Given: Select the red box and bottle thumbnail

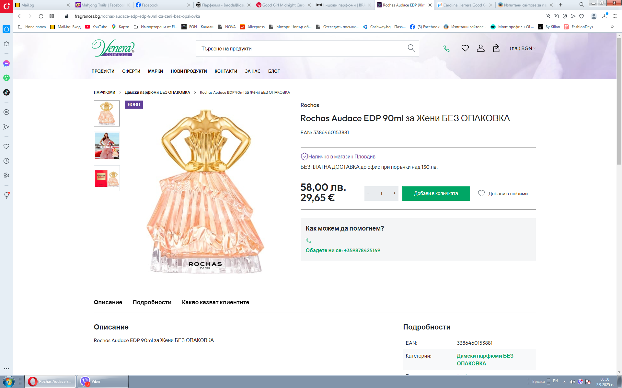Looking at the screenshot, I should coord(107,178).
